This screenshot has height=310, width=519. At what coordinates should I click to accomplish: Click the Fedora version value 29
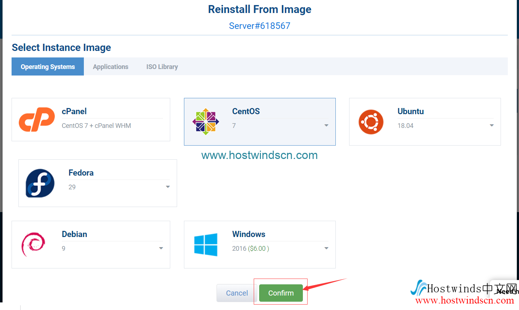(x=72, y=187)
